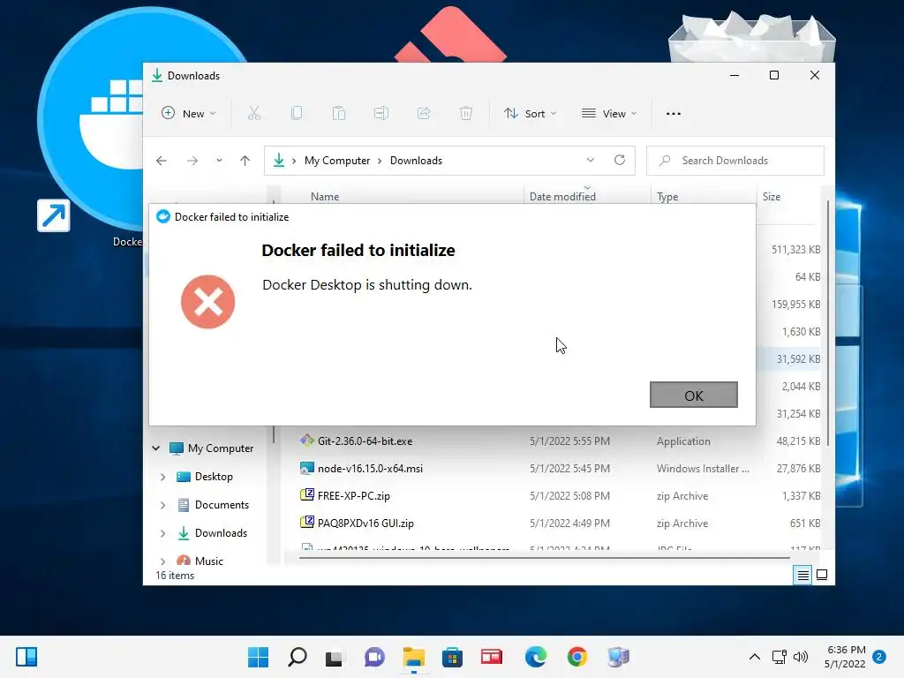The image size is (904, 678).
Task: Open the Sort dropdown
Action: point(530,114)
